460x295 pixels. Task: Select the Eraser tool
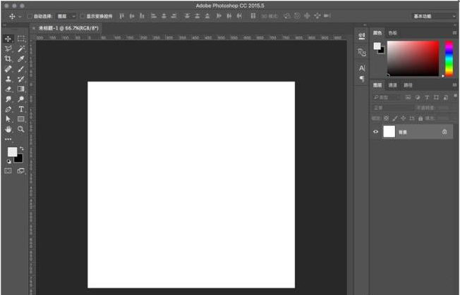click(8, 89)
